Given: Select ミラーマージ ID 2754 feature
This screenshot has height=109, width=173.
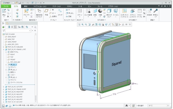Looking at the screenshot, I should 16,82.
